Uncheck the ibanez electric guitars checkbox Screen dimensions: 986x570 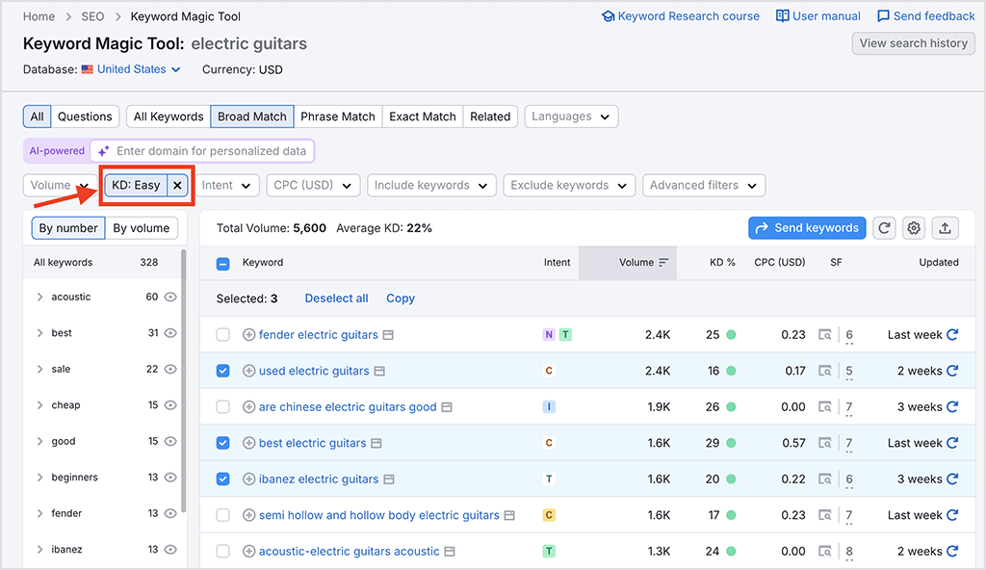point(222,479)
